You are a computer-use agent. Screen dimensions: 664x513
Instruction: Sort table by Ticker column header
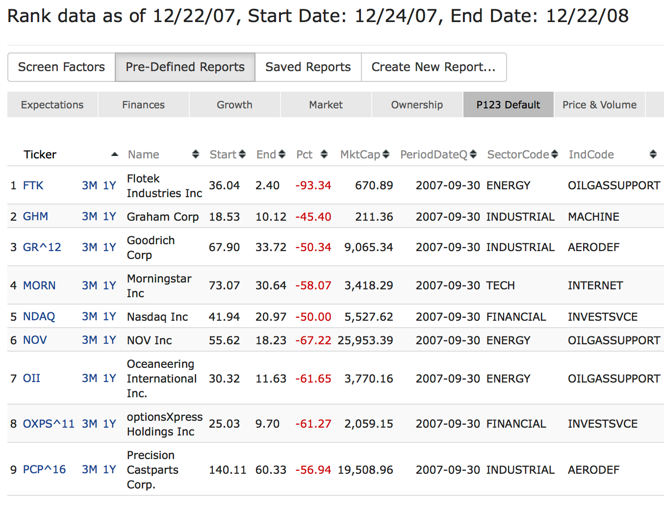pyautogui.click(x=40, y=154)
